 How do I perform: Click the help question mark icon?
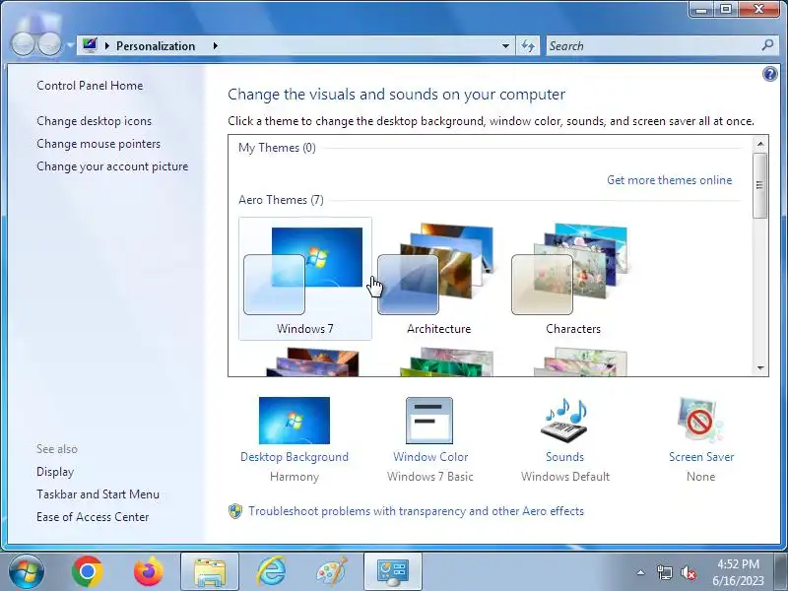coord(769,74)
